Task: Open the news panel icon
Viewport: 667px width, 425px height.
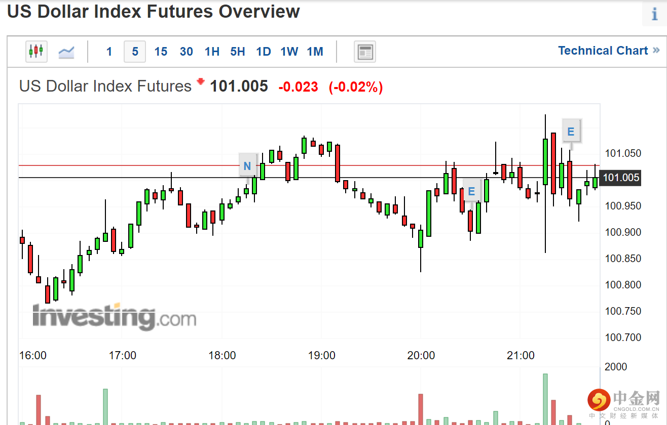Action: [364, 52]
